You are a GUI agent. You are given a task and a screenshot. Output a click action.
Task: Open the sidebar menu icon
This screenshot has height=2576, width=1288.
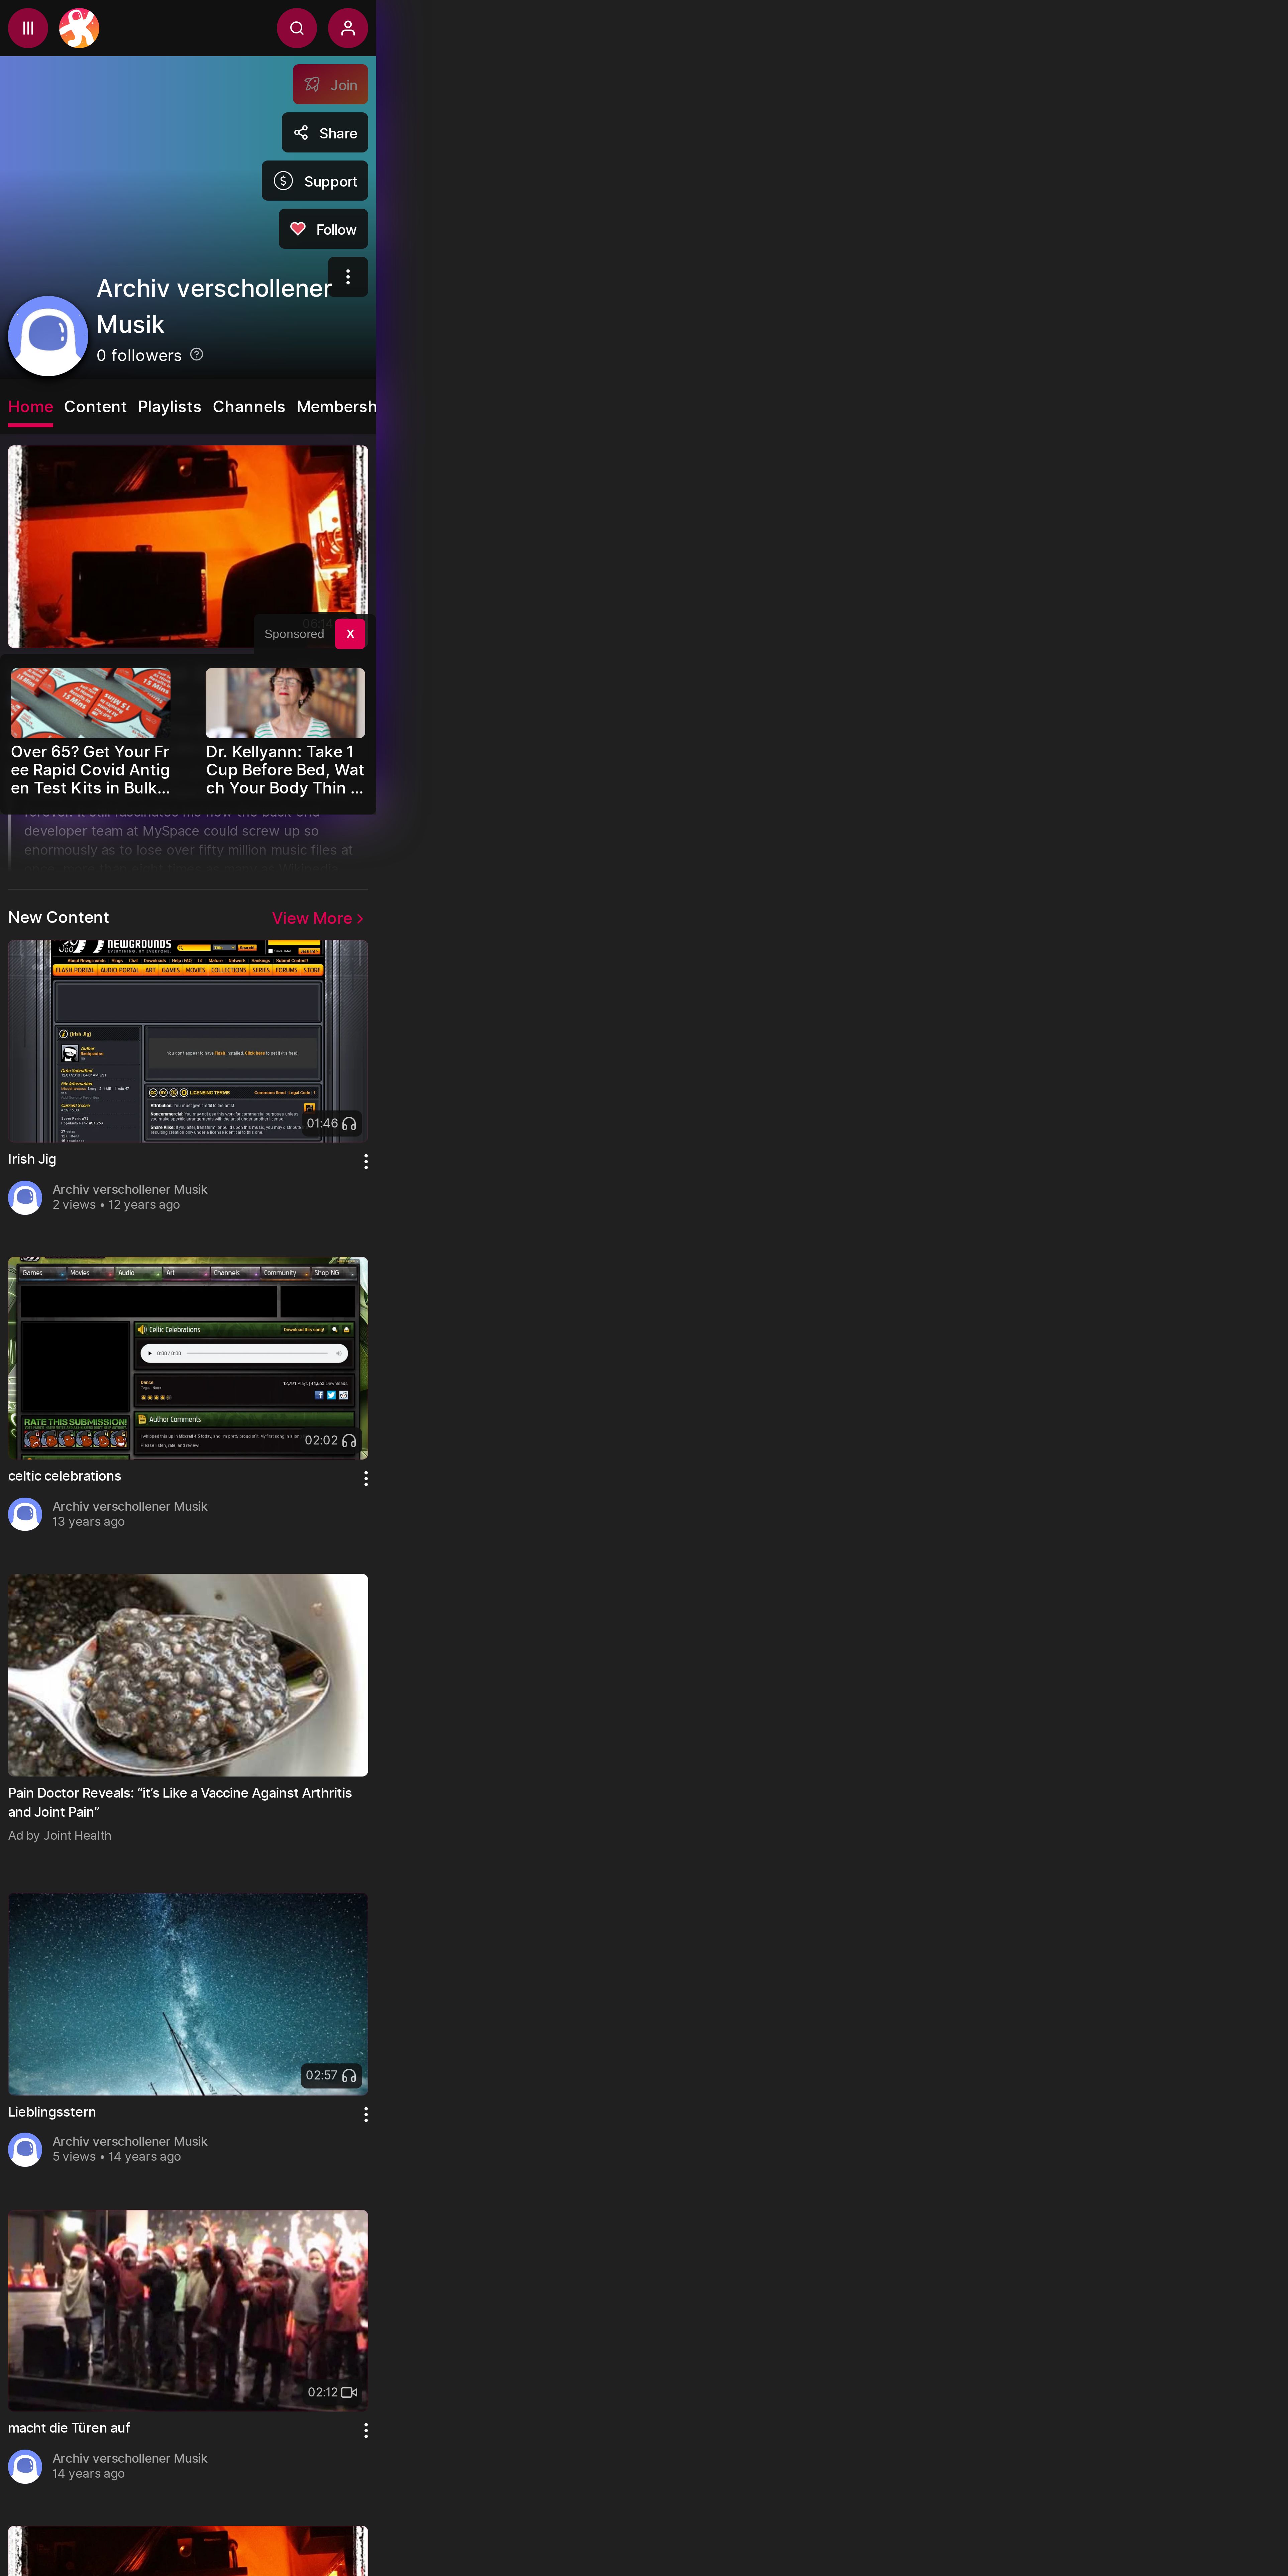pyautogui.click(x=28, y=28)
